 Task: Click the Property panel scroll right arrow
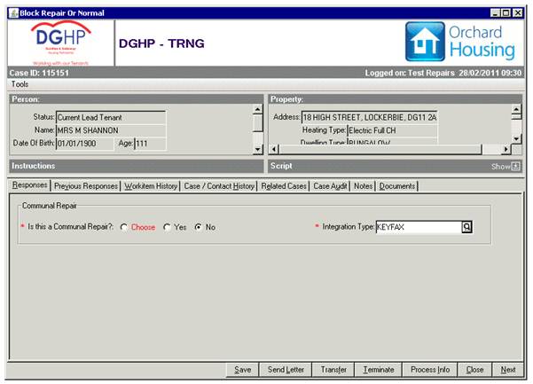pos(506,149)
